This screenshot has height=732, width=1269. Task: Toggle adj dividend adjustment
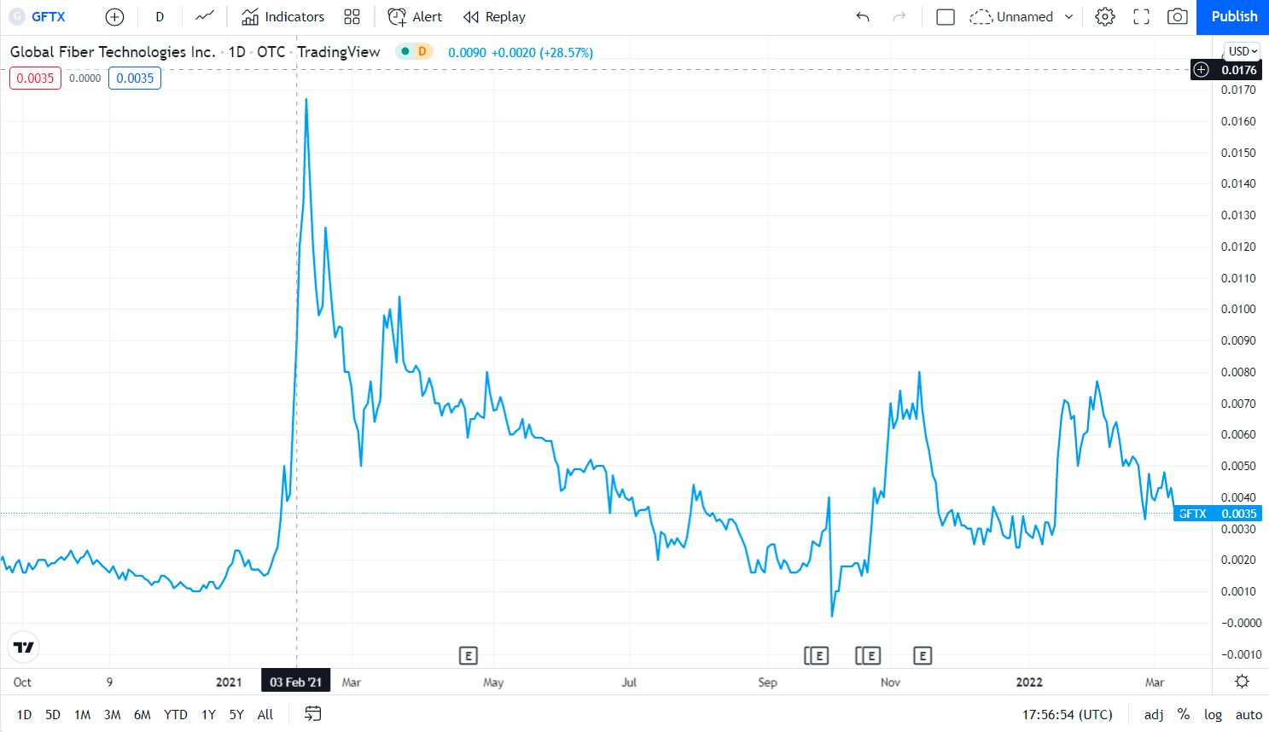click(1154, 715)
